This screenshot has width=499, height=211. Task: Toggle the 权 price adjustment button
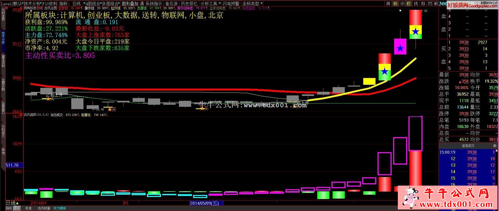click(409, 4)
